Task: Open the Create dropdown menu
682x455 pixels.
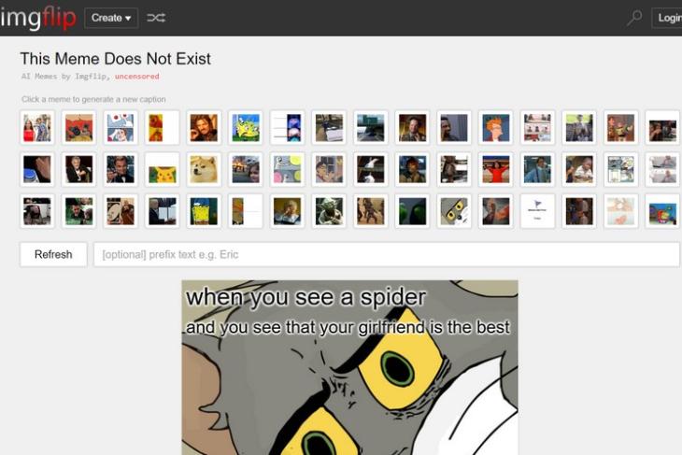Action: pyautogui.click(x=111, y=18)
